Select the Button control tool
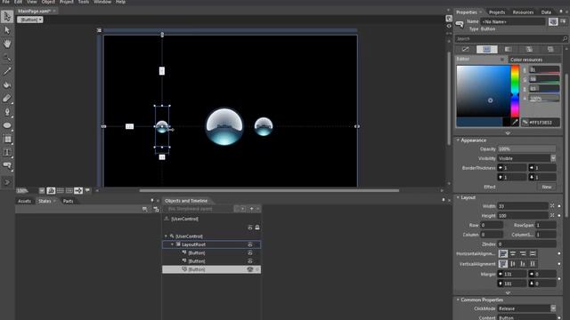This screenshot has width=570, height=320. click(7, 166)
